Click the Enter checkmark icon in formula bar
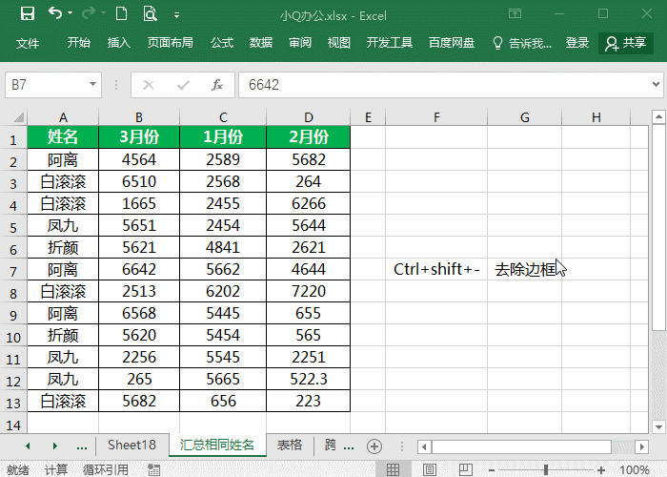 point(183,85)
